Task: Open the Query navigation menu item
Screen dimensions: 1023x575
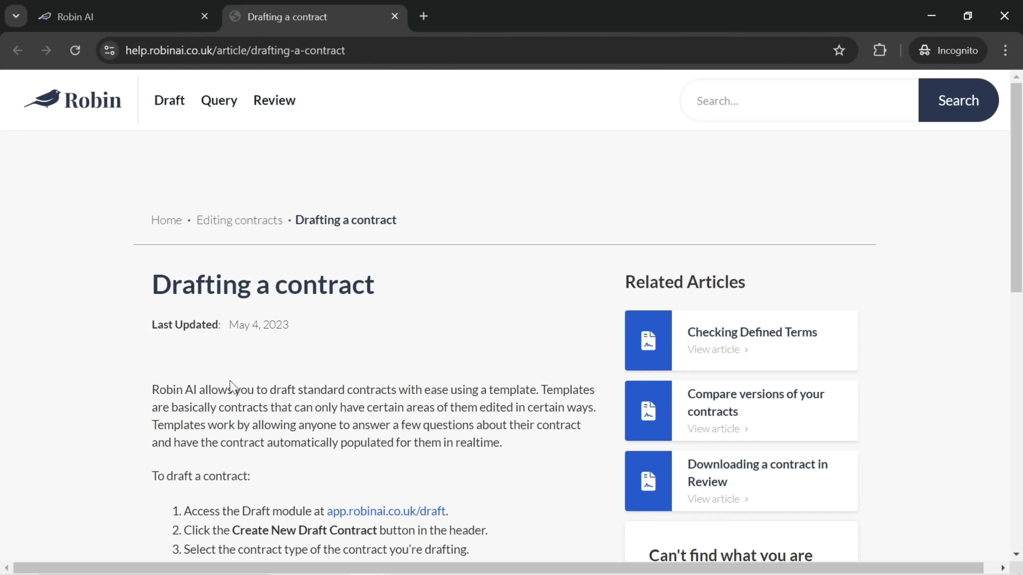Action: pyautogui.click(x=219, y=100)
